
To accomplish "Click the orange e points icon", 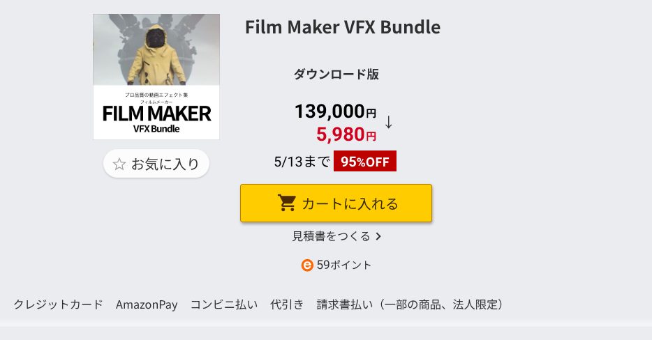I will 307,265.
